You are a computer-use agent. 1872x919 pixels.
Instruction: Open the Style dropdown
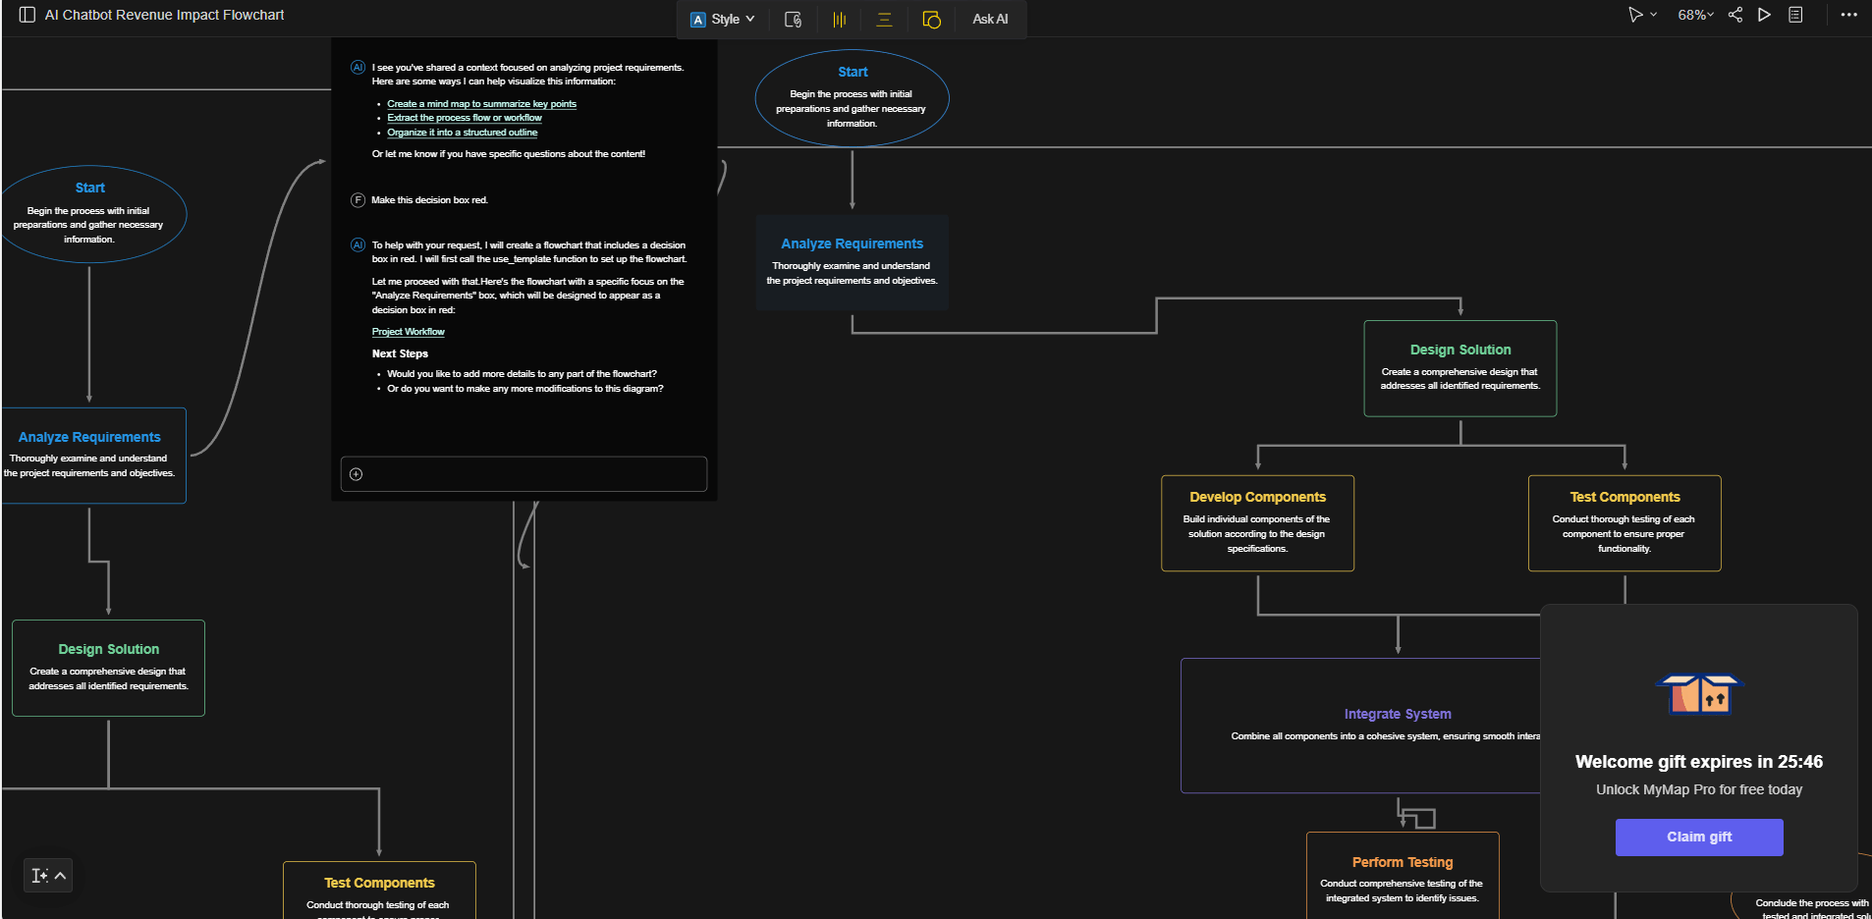click(x=723, y=18)
